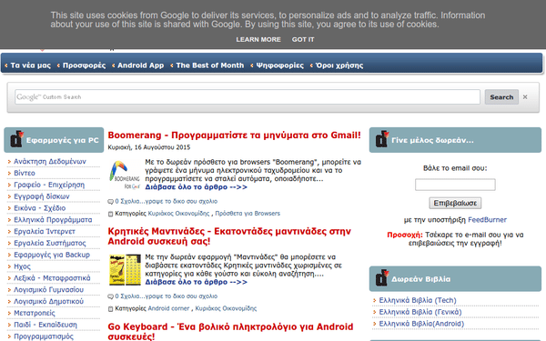Click the Επιβεβαίωσε subscribe button
Viewport: 546px width, 341px height.
click(x=455, y=203)
